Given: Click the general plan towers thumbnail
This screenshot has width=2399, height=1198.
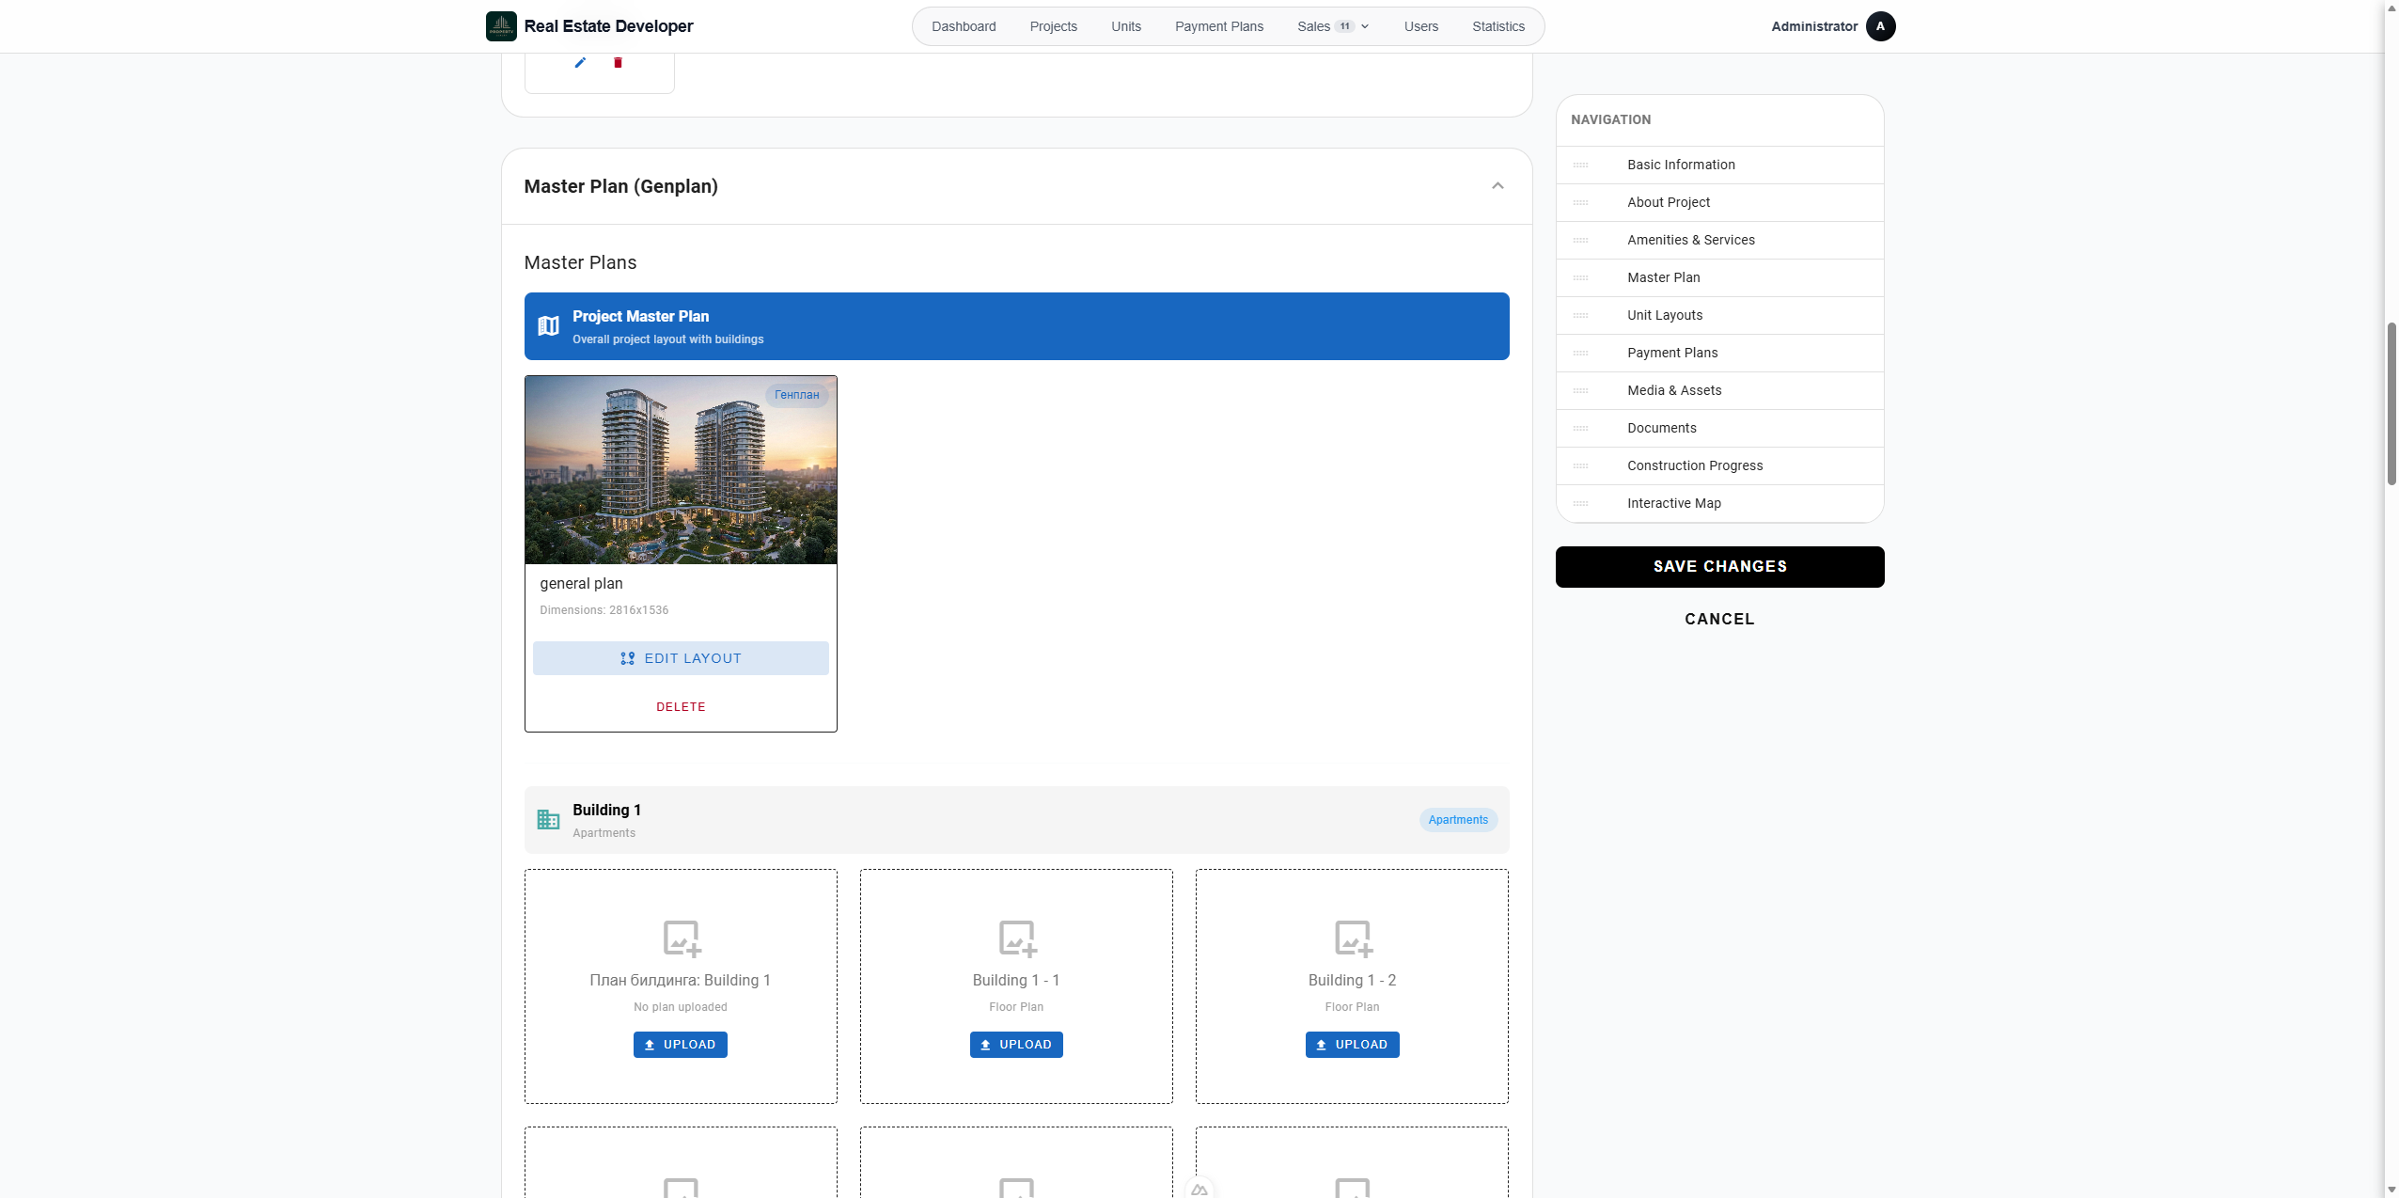Looking at the screenshot, I should click(x=681, y=470).
